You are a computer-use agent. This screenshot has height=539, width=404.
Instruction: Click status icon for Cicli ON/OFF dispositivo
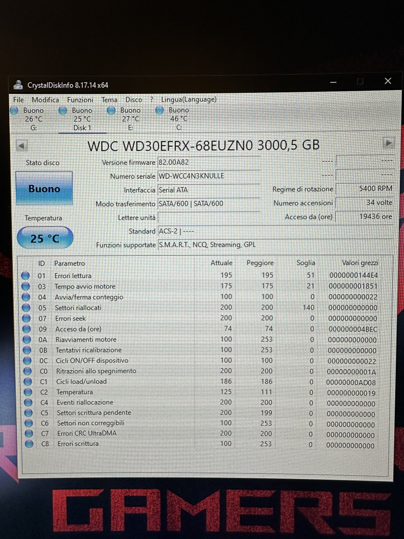pos(27,360)
